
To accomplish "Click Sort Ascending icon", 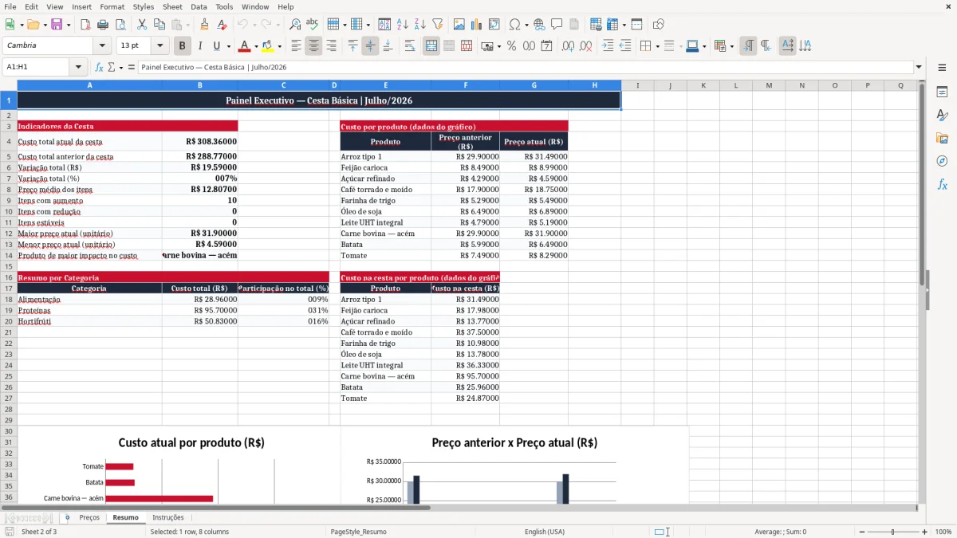I will click(x=402, y=25).
